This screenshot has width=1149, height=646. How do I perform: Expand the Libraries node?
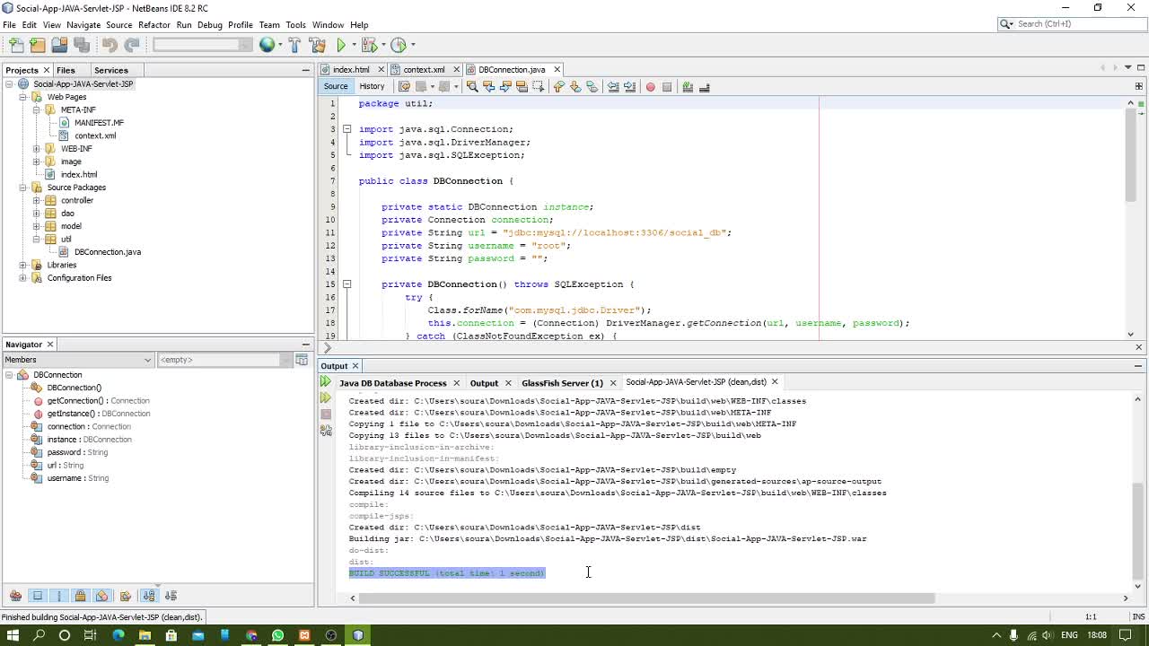(22, 265)
